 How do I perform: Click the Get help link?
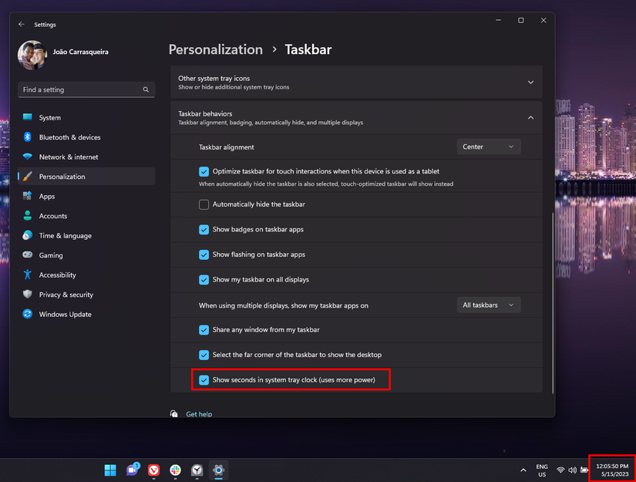(x=199, y=413)
